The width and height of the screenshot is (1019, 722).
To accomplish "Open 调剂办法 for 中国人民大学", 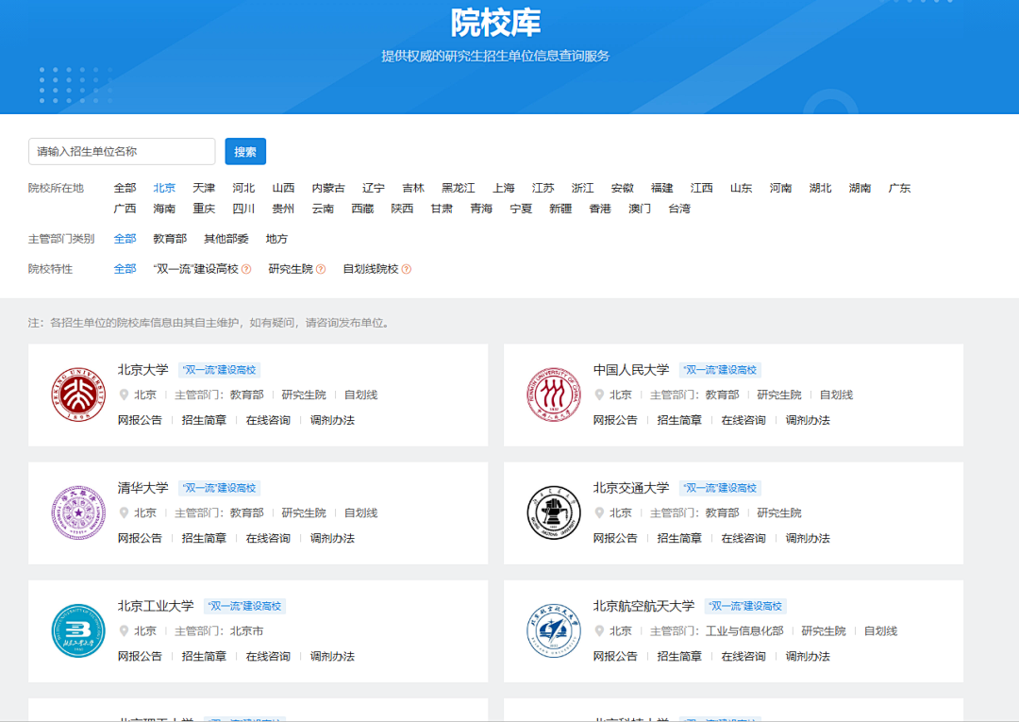I will coord(808,421).
